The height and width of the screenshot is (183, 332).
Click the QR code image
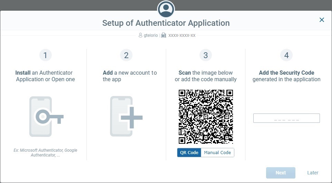tap(206, 117)
